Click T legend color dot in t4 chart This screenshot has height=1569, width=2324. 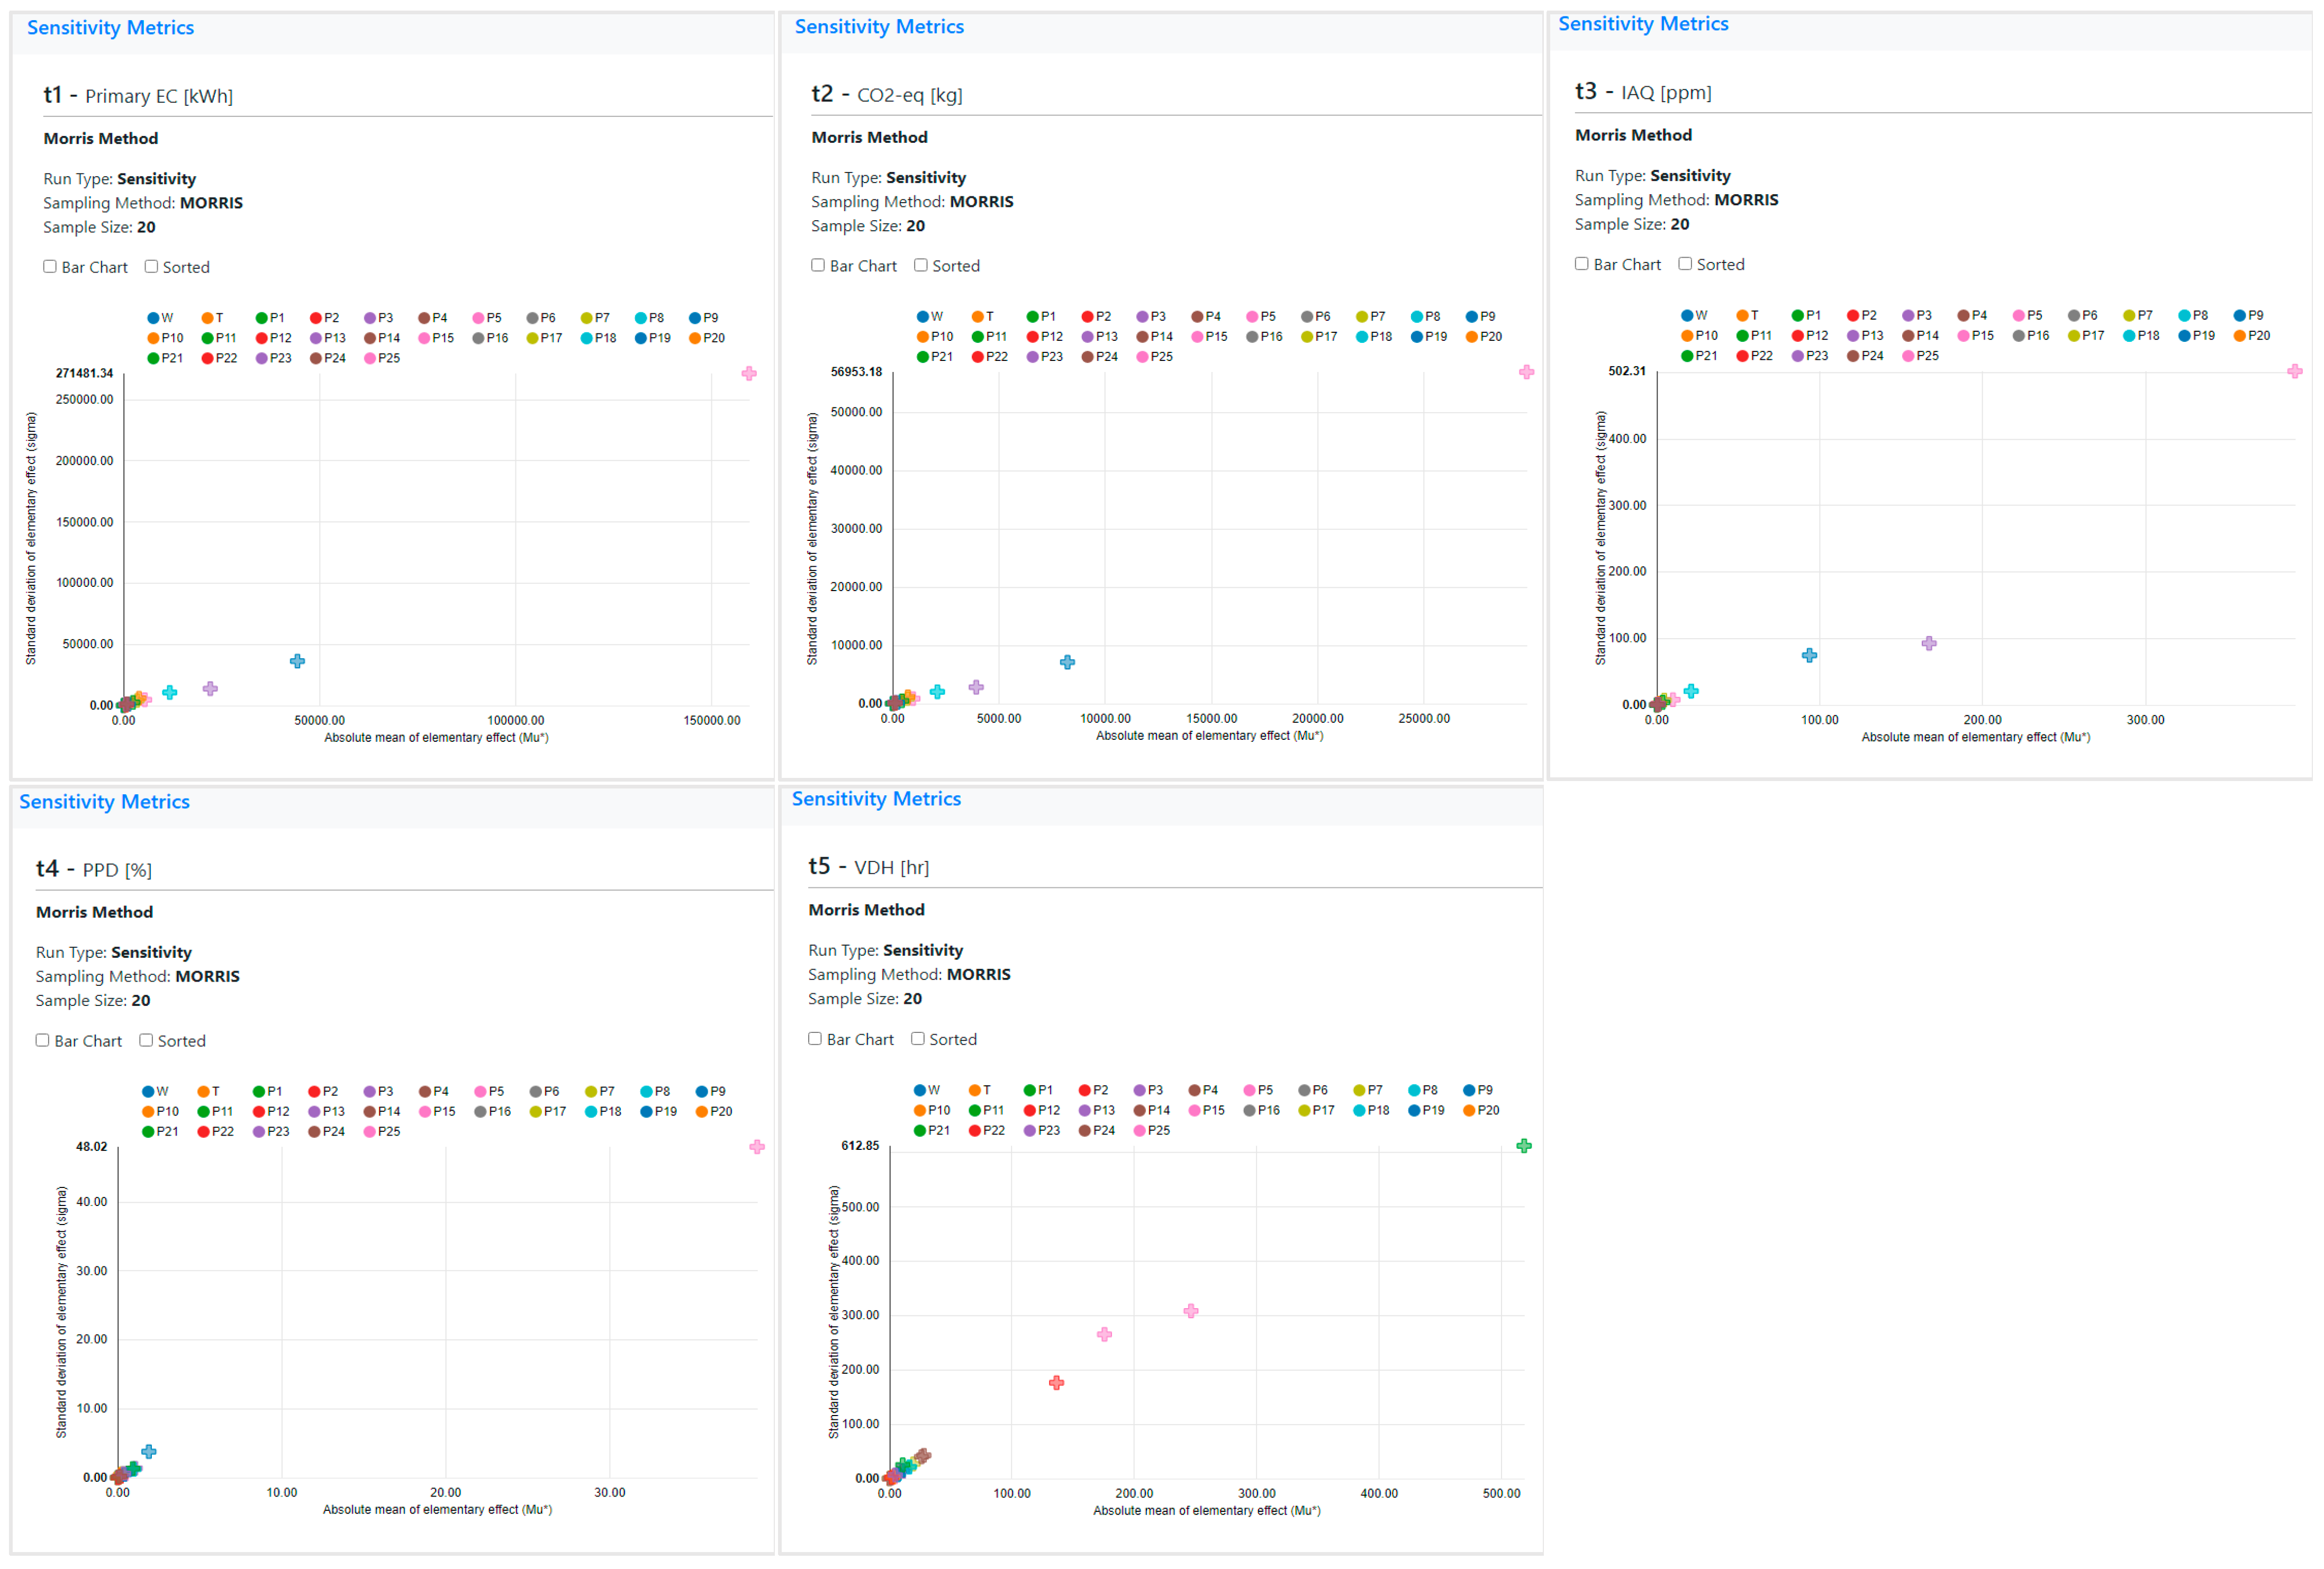(203, 1092)
